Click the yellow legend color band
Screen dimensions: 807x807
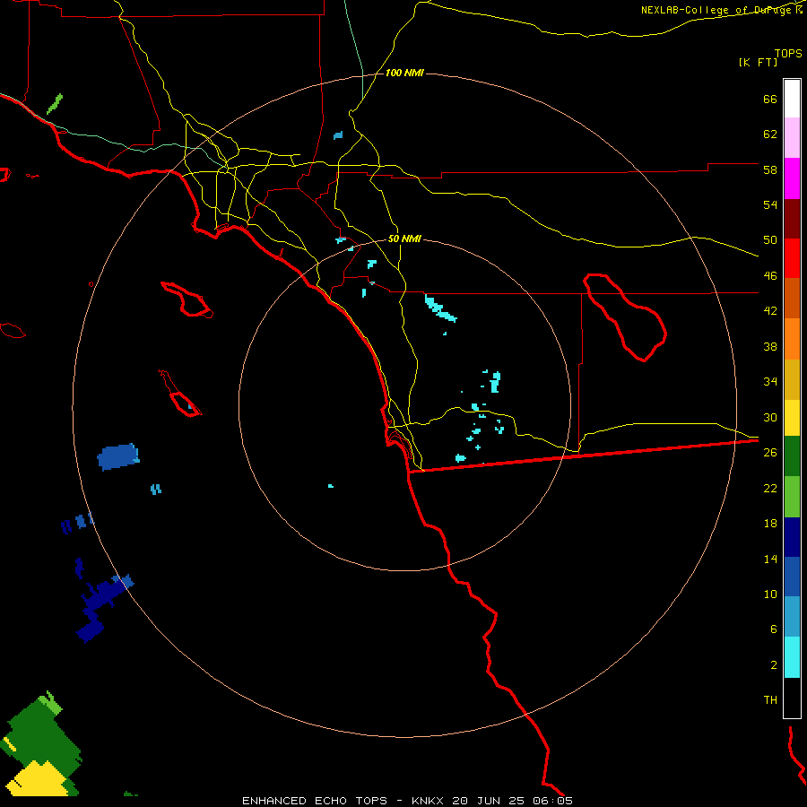pos(792,418)
